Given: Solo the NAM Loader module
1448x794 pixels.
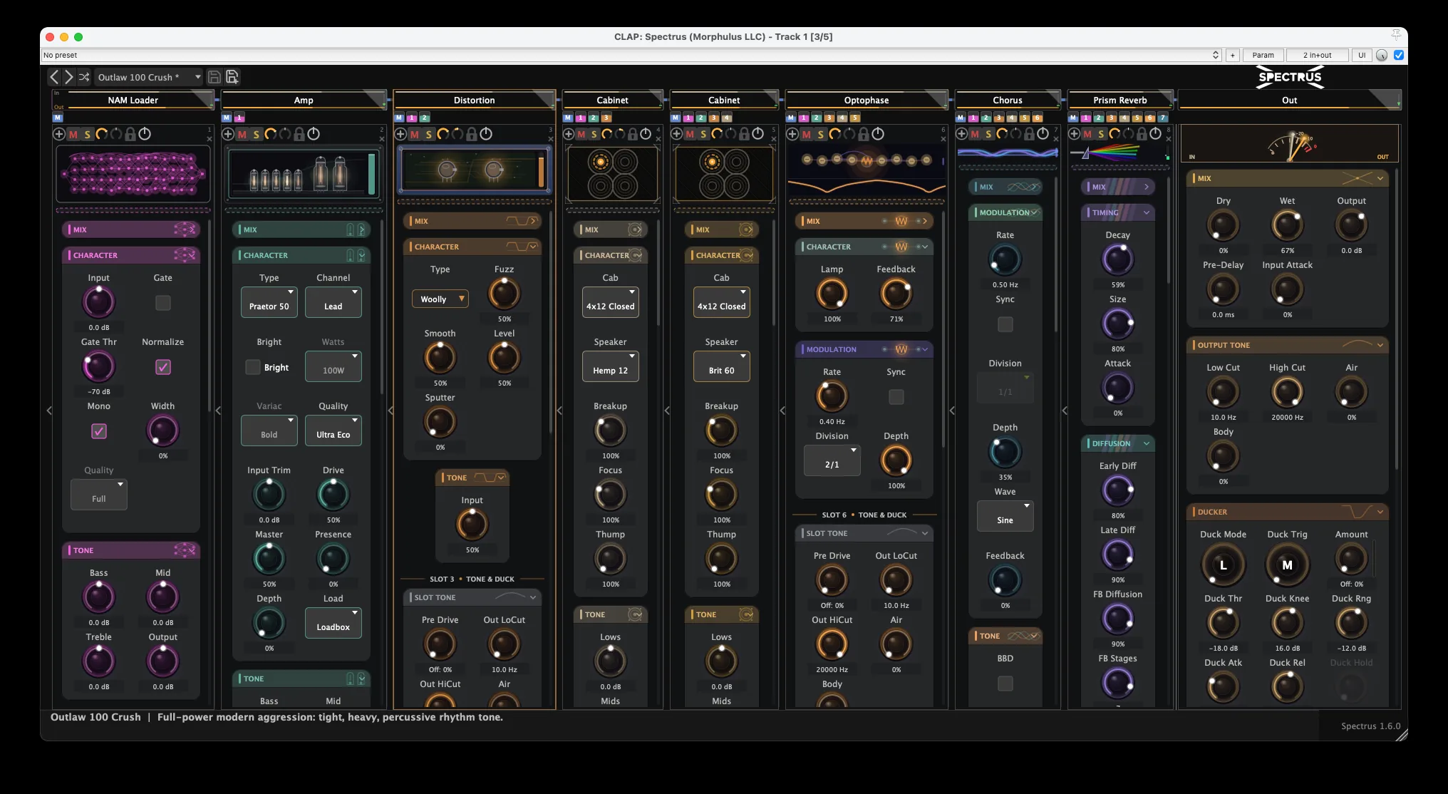Looking at the screenshot, I should [88, 134].
